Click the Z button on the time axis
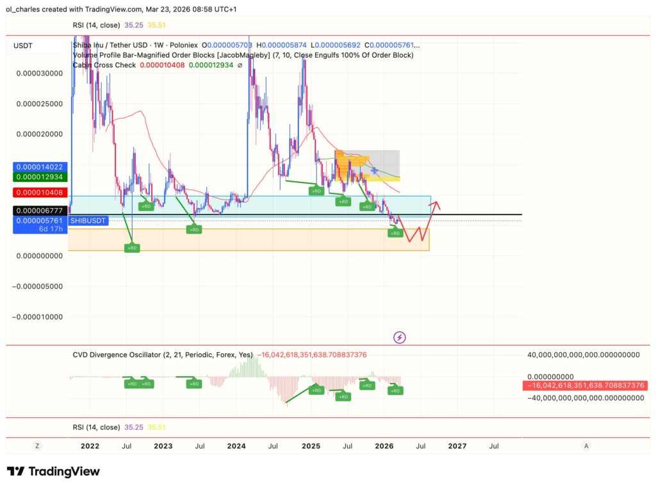The height and width of the screenshot is (489, 656). coord(37,446)
